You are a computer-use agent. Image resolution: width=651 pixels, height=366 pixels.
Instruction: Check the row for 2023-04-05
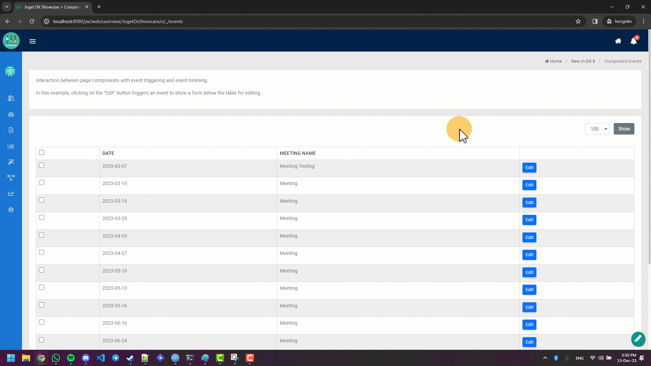click(x=41, y=235)
